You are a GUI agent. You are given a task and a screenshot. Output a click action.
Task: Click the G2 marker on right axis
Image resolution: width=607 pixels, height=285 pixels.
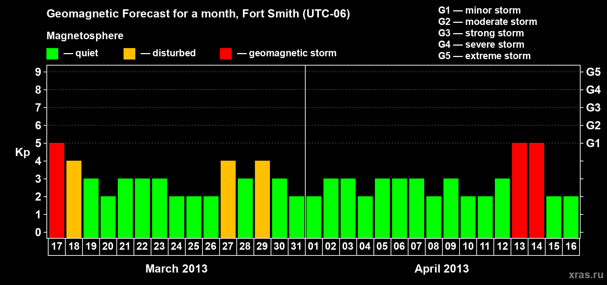click(x=593, y=125)
